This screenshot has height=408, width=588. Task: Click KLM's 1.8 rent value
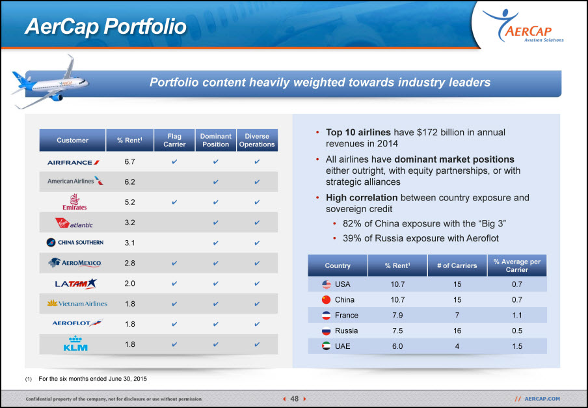pyautogui.click(x=129, y=344)
